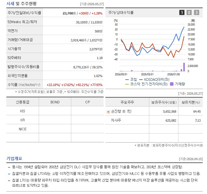Expand shareholder group 손진형 외 7인
The image size is (207, 194).
pyautogui.click(x=108, y=112)
